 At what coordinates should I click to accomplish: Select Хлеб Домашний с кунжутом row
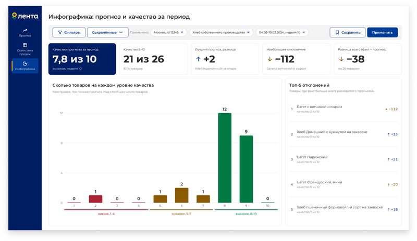pyautogui.click(x=344, y=134)
